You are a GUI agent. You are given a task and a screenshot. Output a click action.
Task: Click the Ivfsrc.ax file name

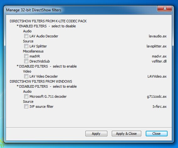click(x=159, y=107)
